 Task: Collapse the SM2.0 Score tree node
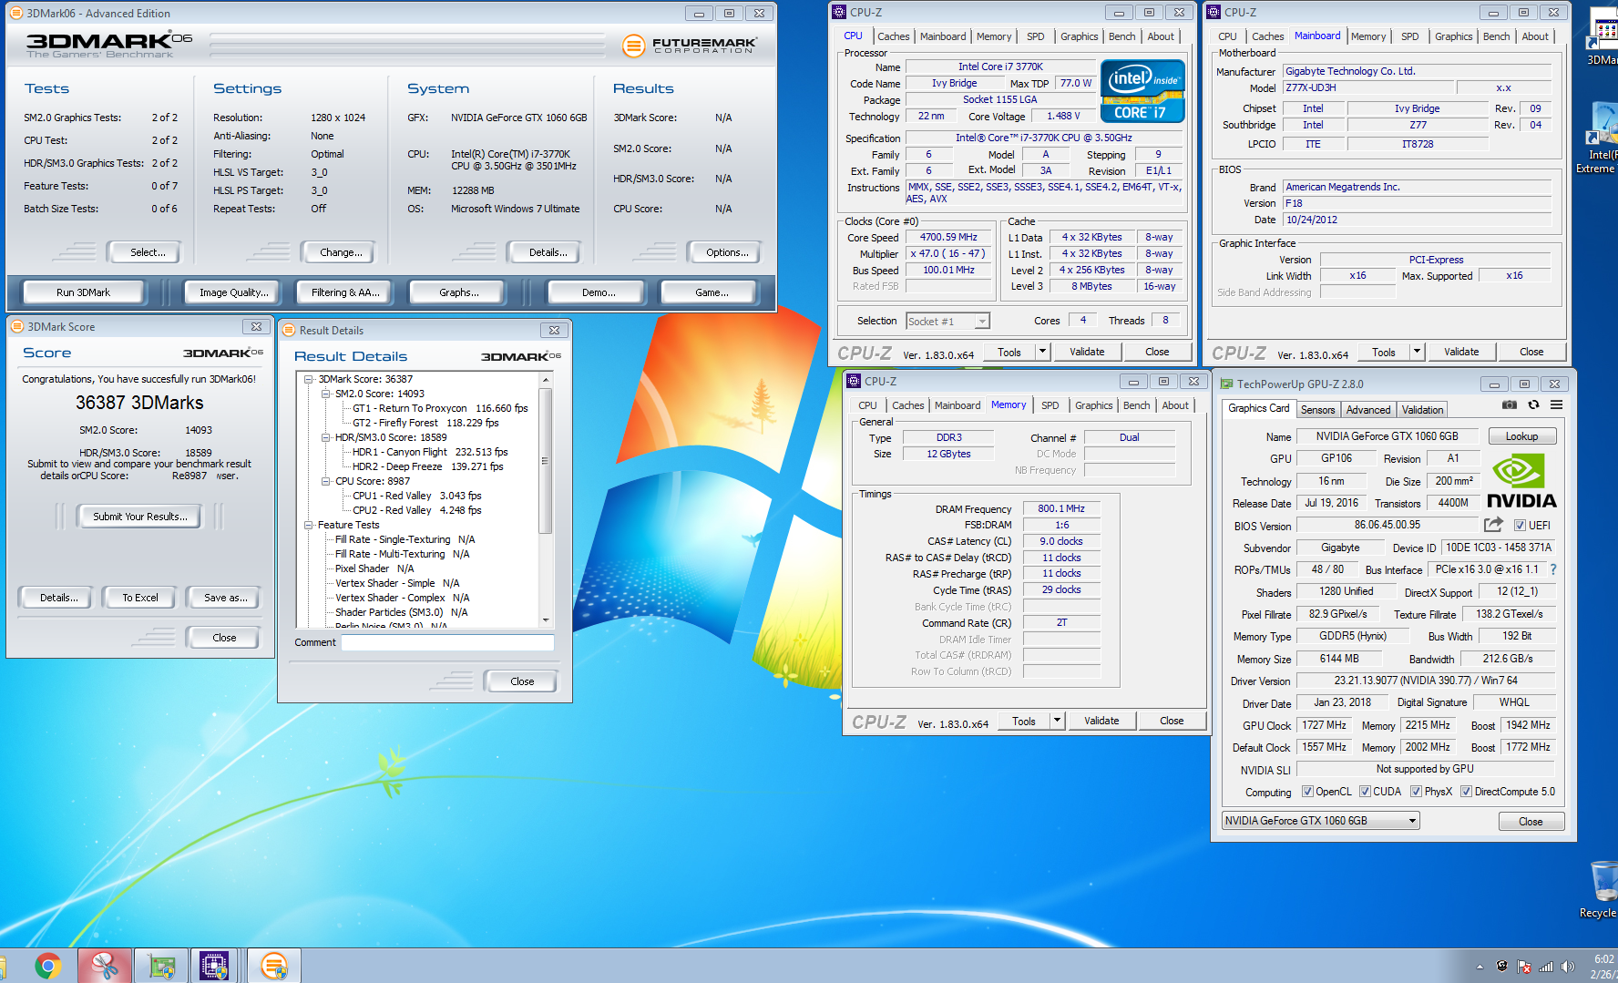325,394
